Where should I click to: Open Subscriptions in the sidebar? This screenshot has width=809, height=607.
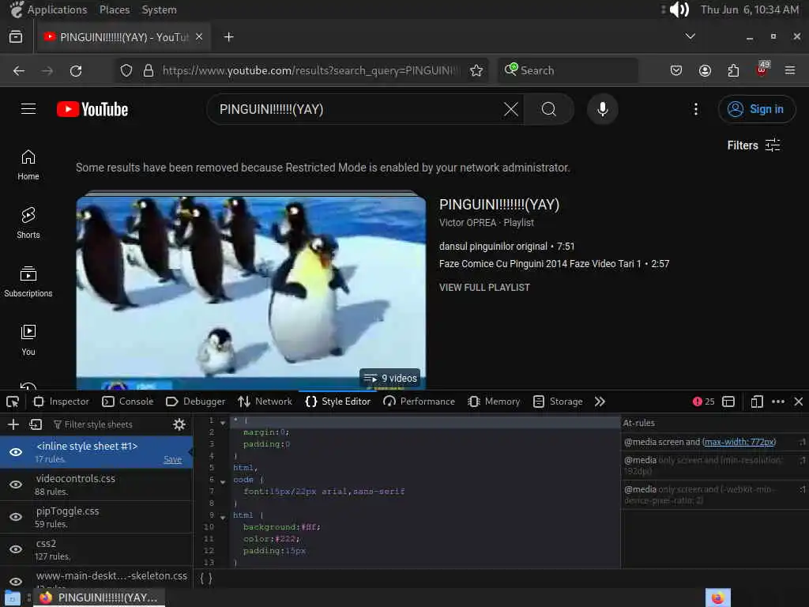pyautogui.click(x=28, y=282)
